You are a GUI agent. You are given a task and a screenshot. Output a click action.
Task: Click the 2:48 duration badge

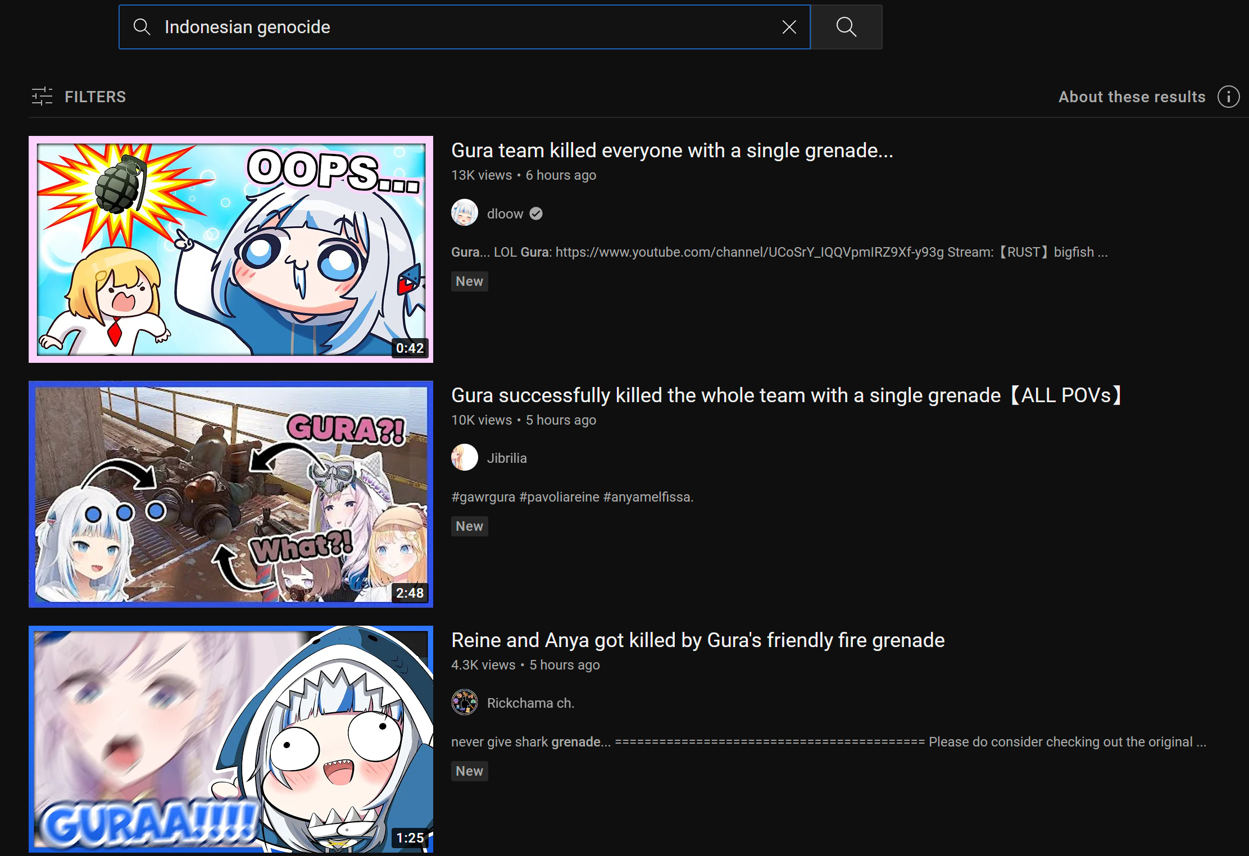tap(410, 593)
